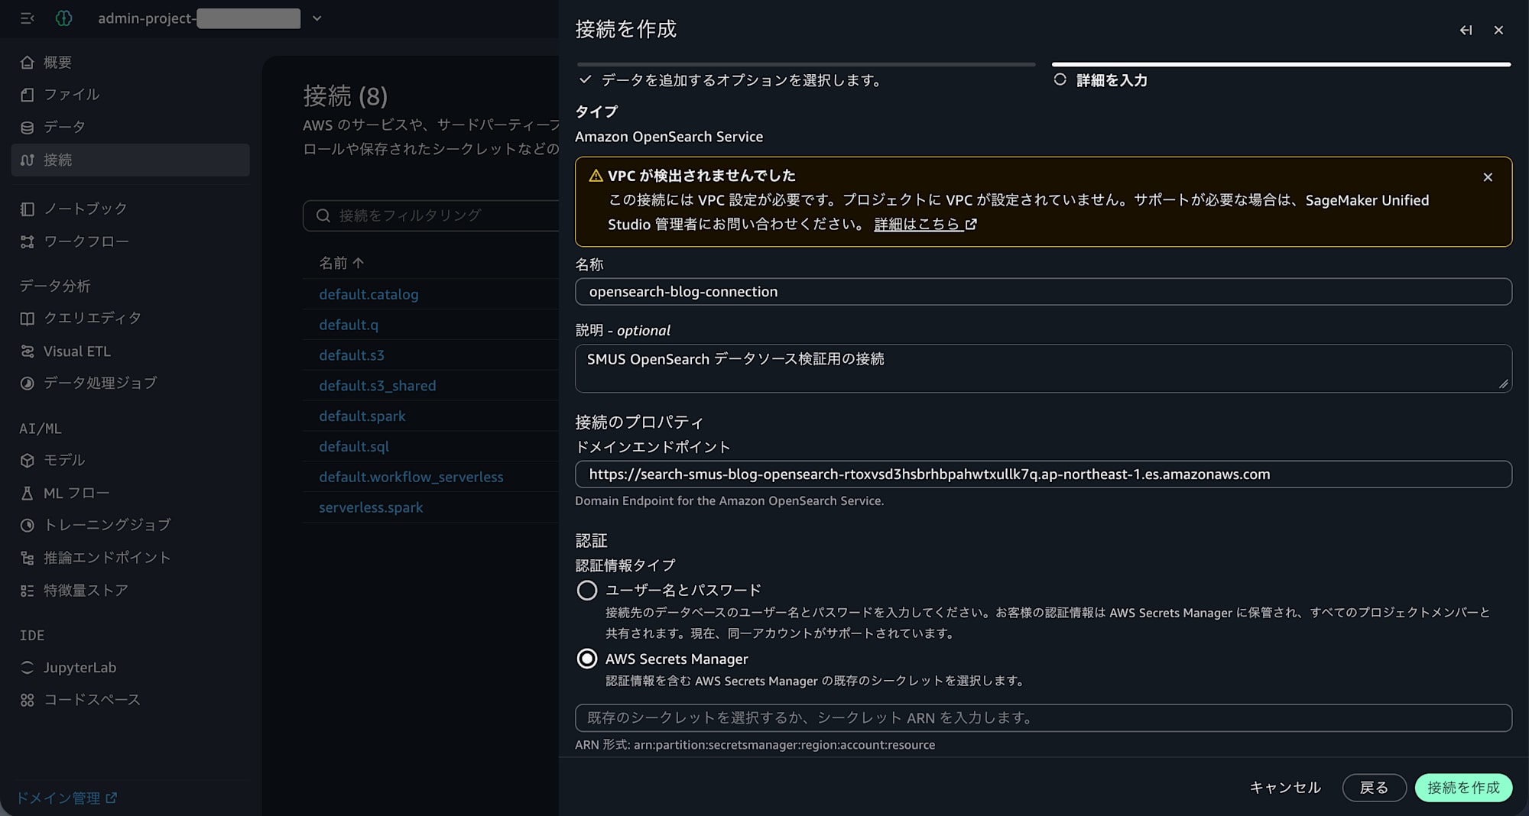Open the ワークフロー workflow icon

click(28, 241)
